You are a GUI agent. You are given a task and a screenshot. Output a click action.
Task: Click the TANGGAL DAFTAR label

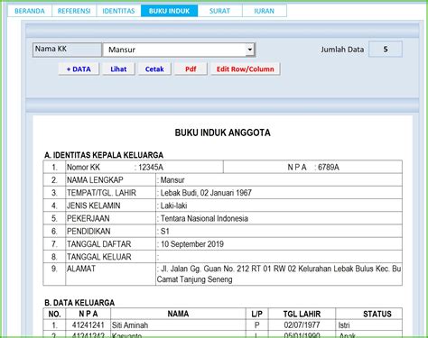[x=99, y=244]
